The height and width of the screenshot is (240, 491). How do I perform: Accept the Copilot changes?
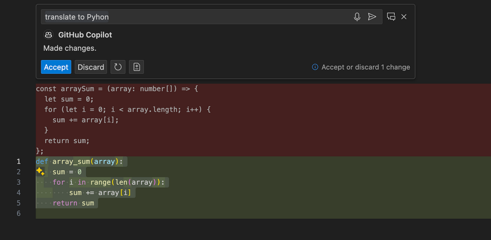pos(56,67)
